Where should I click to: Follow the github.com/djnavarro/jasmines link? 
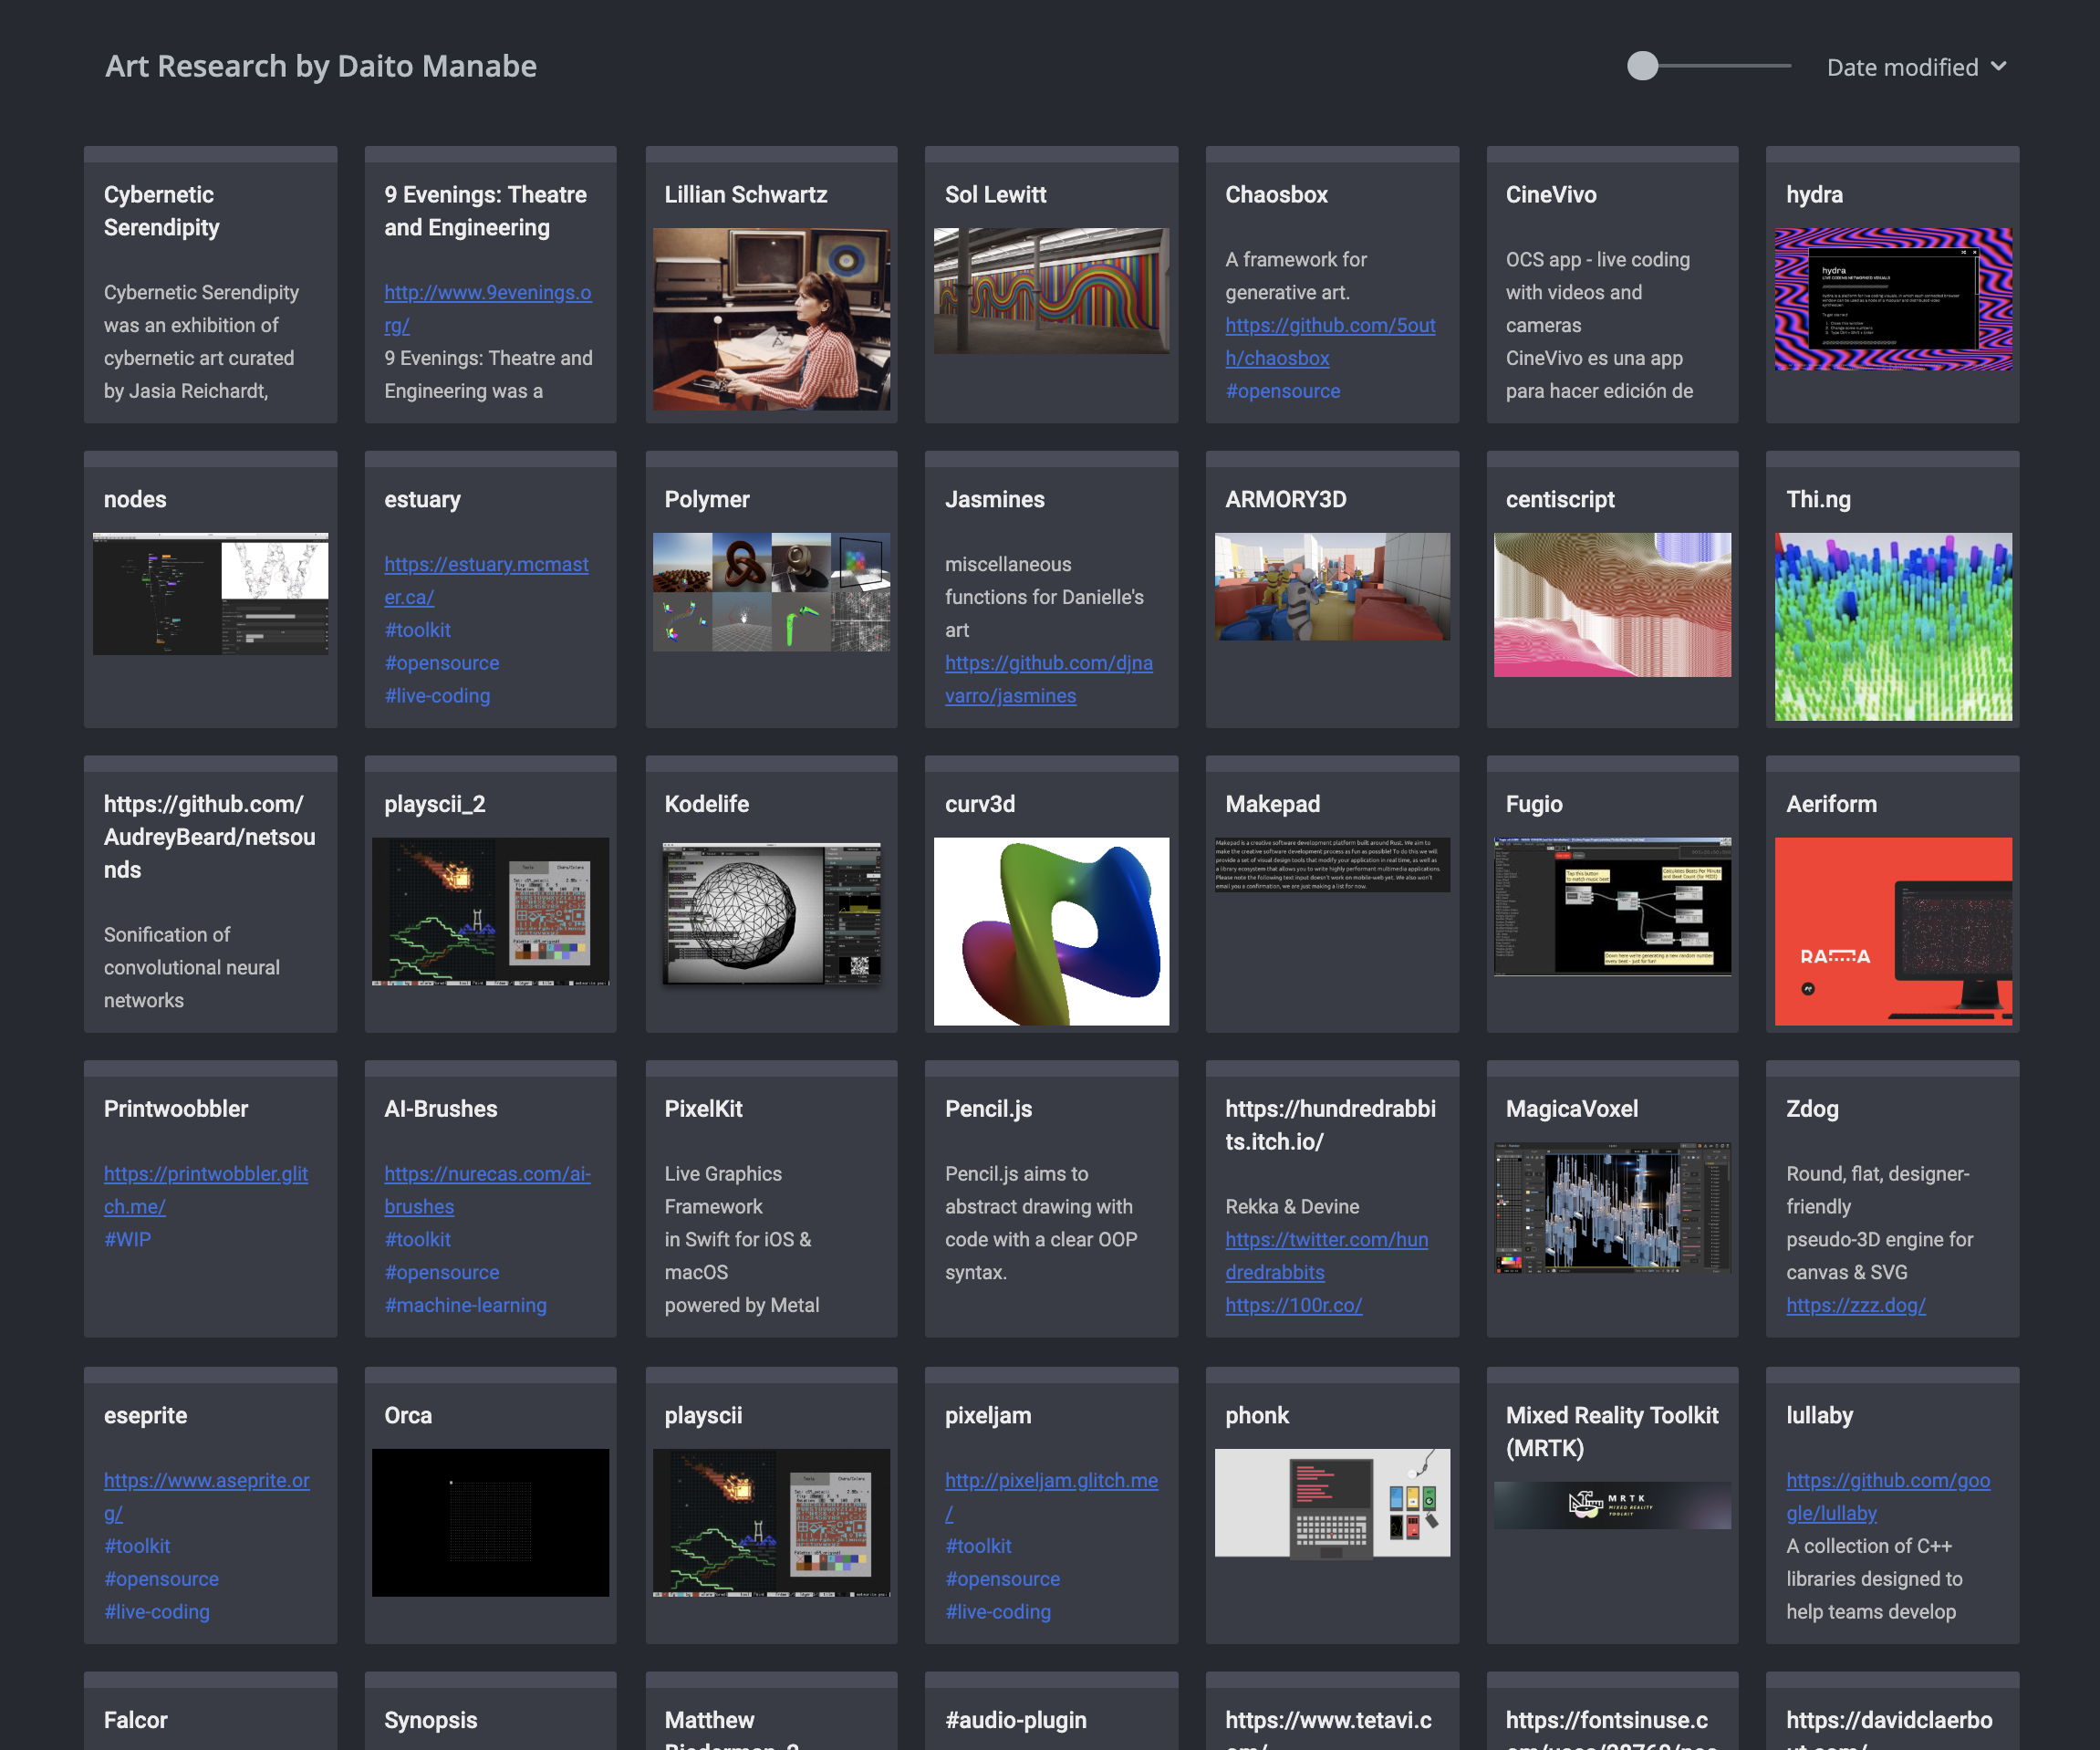point(1048,680)
